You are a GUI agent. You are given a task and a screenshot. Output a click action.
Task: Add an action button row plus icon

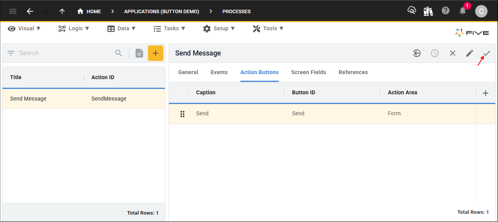click(485, 93)
